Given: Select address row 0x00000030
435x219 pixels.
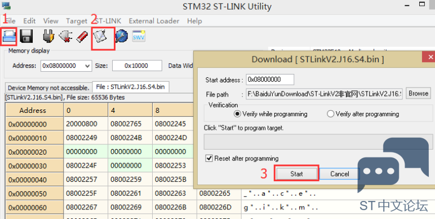Looking at the screenshot, I should coord(34,165).
